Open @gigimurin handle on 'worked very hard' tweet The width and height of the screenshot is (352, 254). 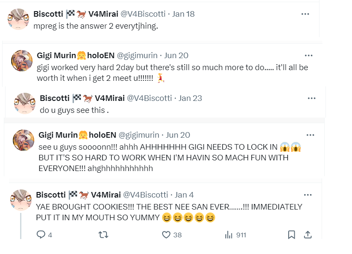click(138, 55)
